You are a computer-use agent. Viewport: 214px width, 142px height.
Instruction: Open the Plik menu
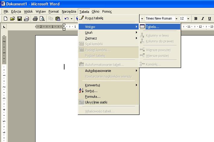6,11
